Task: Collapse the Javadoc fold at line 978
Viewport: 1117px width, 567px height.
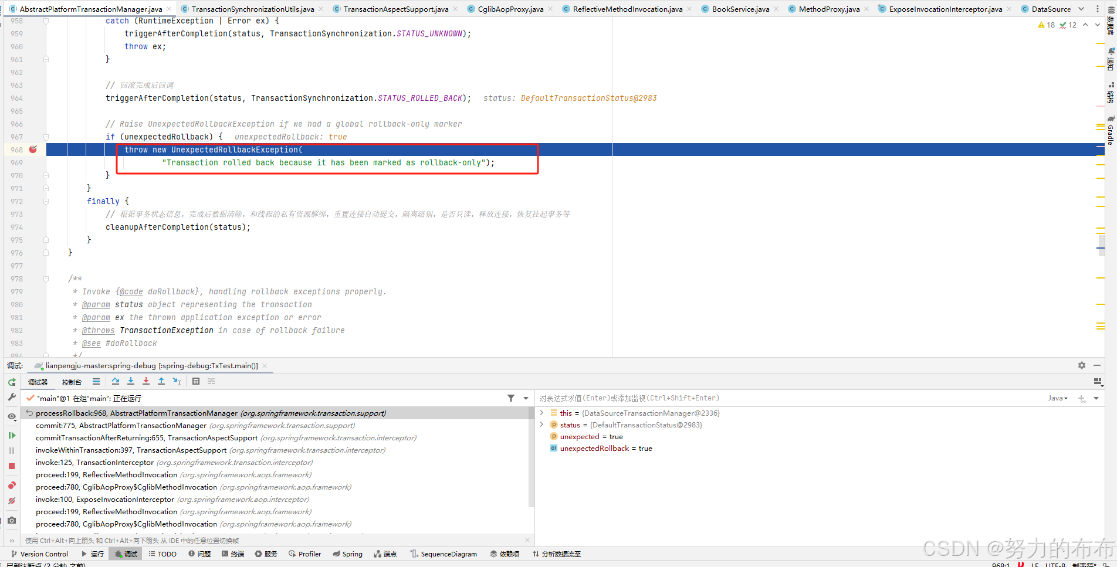Action: [x=46, y=279]
